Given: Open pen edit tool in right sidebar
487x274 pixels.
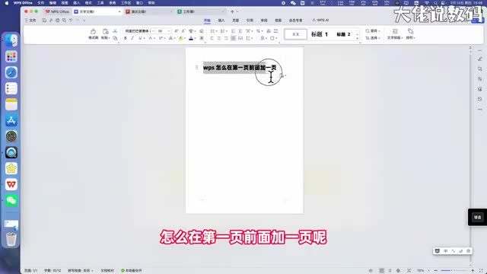Looking at the screenshot, I should (480, 59).
